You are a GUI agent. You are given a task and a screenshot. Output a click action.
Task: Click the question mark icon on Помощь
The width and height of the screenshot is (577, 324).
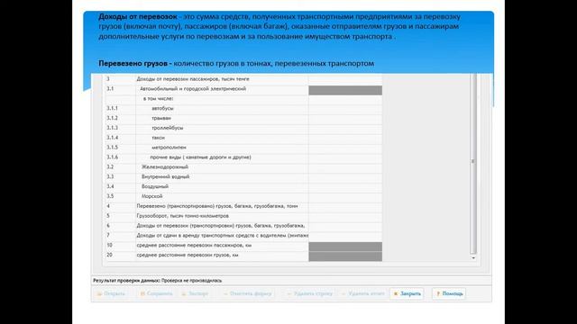click(438, 293)
